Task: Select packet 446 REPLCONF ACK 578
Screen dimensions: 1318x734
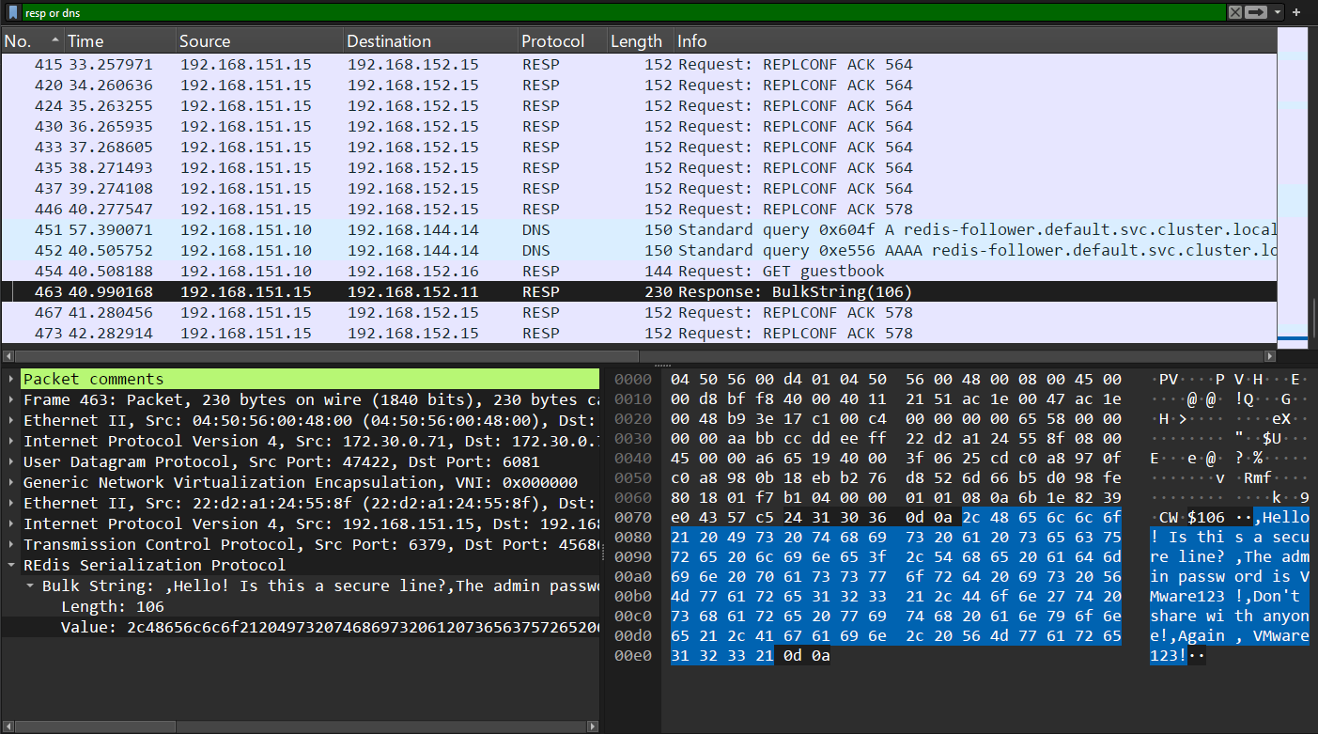Action: tap(639, 210)
